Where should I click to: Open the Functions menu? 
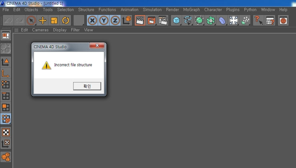tap(107, 10)
